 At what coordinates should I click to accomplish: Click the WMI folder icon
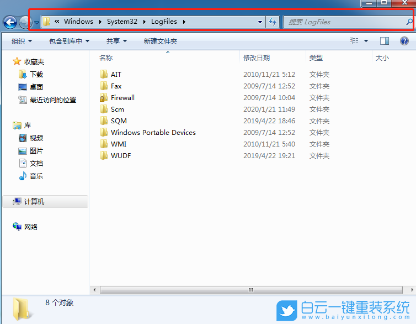pyautogui.click(x=104, y=144)
